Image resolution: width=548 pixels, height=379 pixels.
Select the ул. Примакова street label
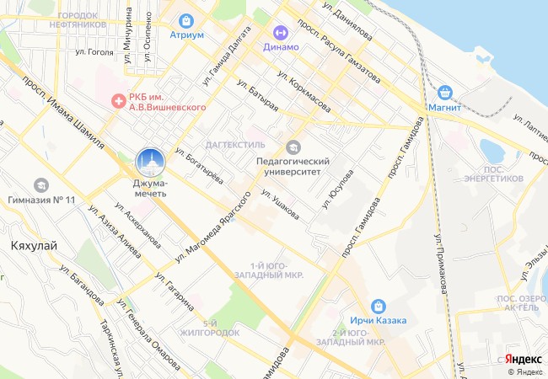click(x=441, y=264)
